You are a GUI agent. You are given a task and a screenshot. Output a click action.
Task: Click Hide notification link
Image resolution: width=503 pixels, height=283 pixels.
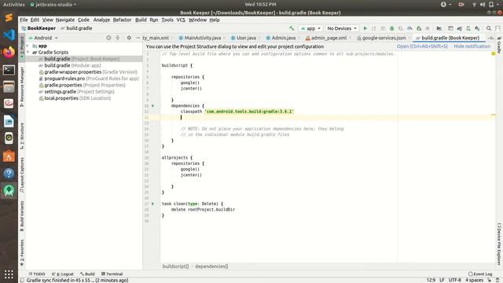tap(472, 46)
